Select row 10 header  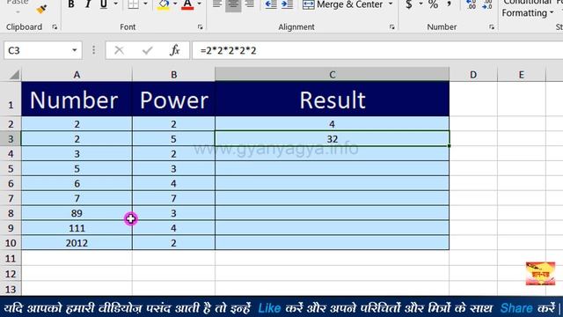(11, 243)
